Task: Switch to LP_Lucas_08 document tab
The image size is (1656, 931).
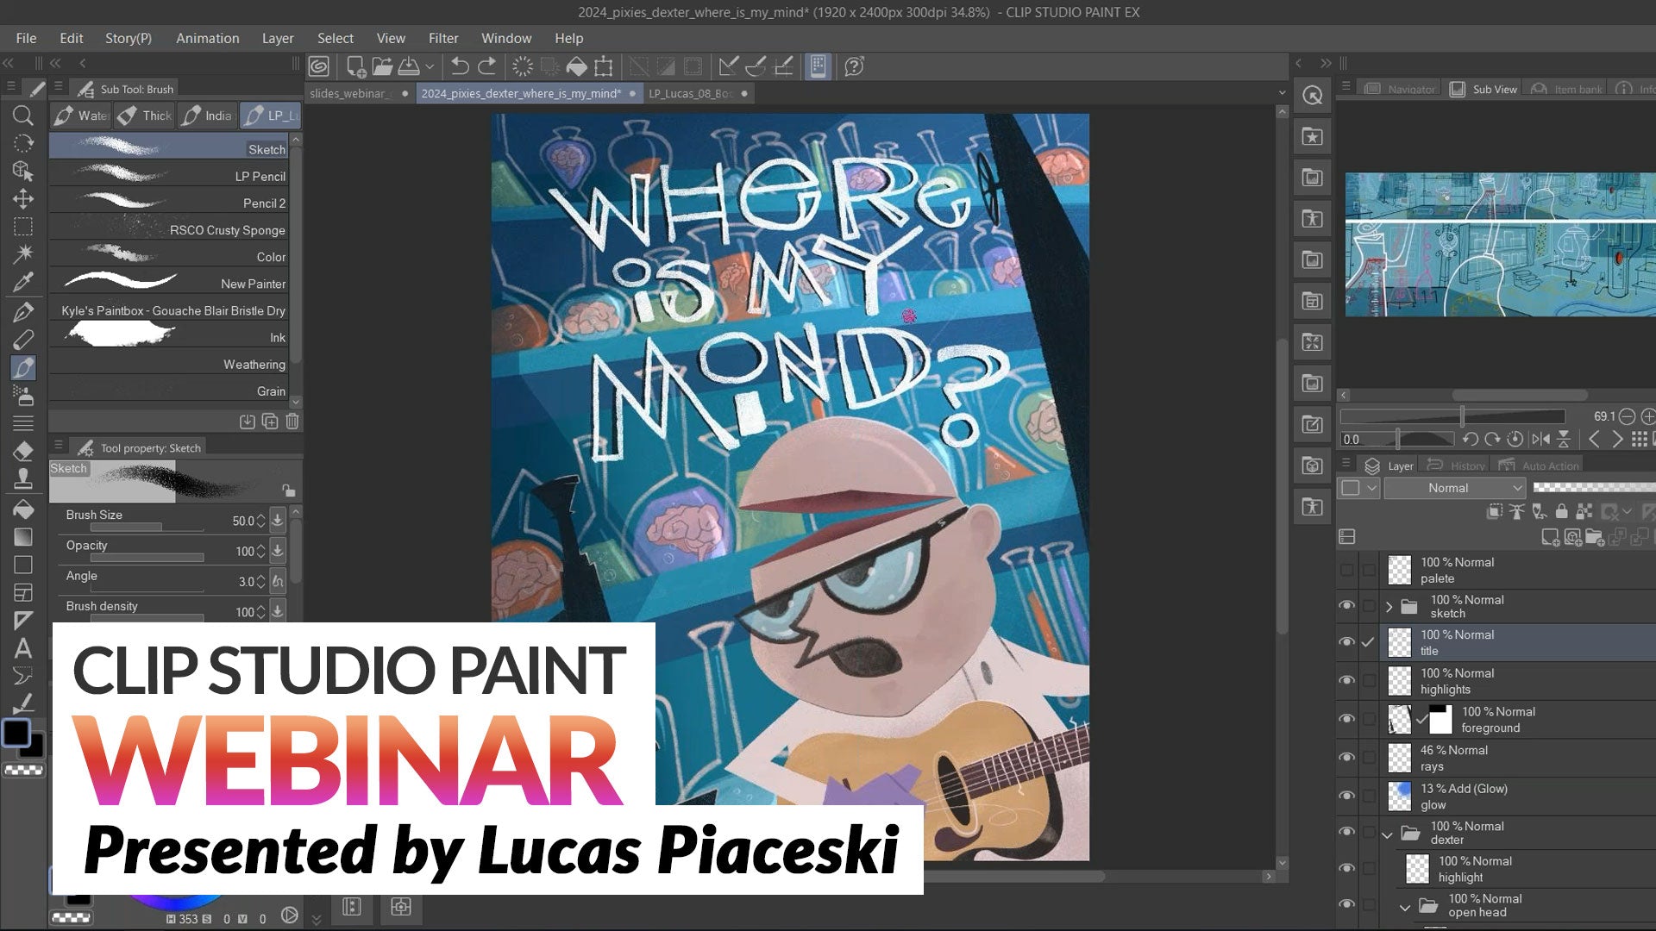Action: click(x=690, y=93)
